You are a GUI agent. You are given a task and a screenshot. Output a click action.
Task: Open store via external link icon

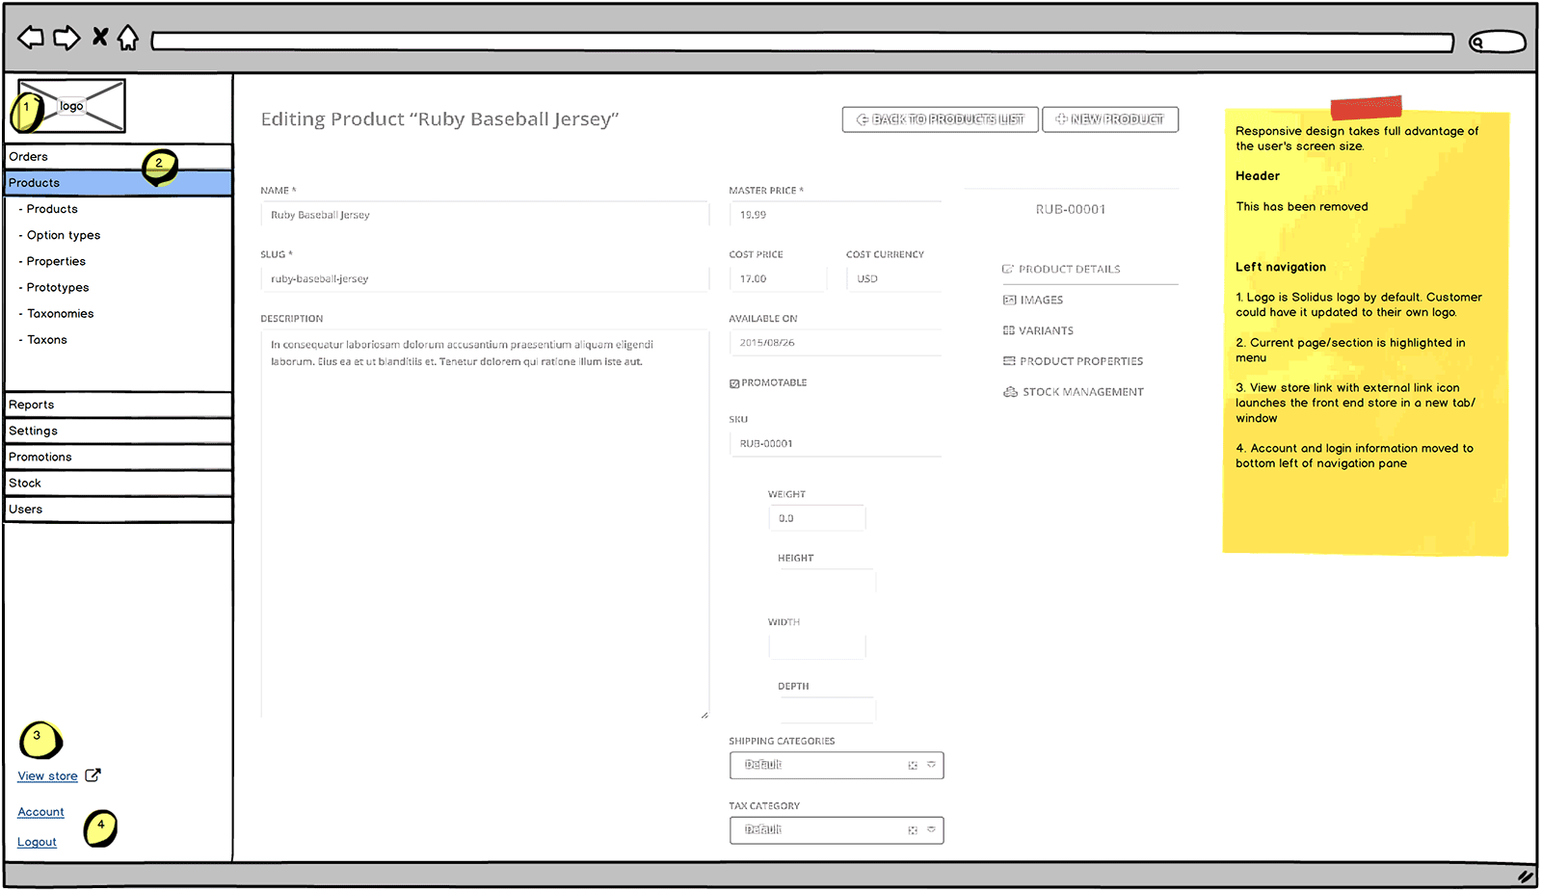click(93, 774)
